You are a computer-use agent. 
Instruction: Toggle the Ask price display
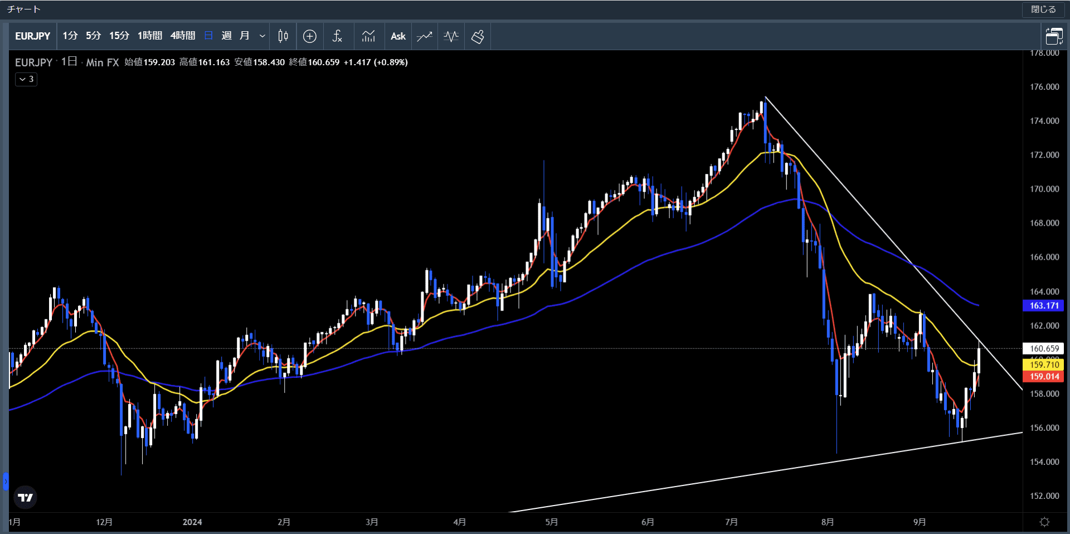[x=398, y=36]
